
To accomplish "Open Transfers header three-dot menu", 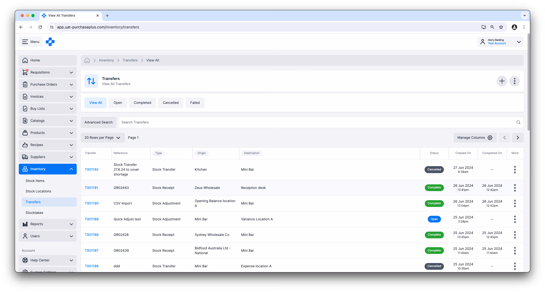I will [x=514, y=81].
